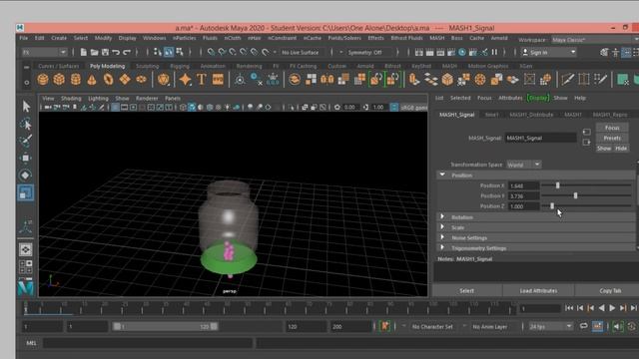This screenshot has width=639, height=359.
Task: Click the Redo arrow icon
Action: click(x=127, y=52)
